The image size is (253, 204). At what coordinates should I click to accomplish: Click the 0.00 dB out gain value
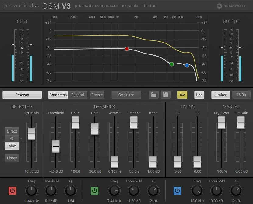pyautogui.click(x=241, y=171)
